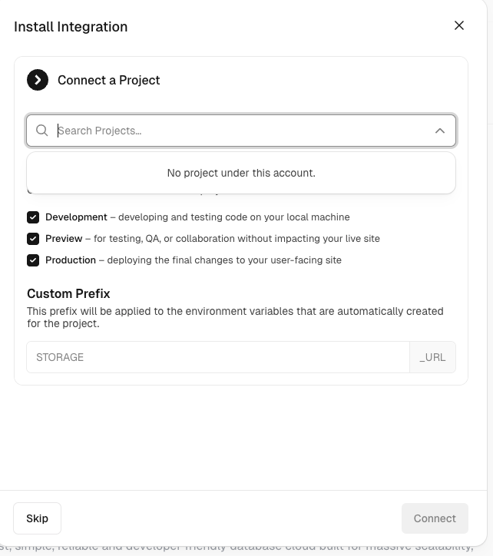Close the Install Integration dialog
The height and width of the screenshot is (556, 493).
(459, 25)
